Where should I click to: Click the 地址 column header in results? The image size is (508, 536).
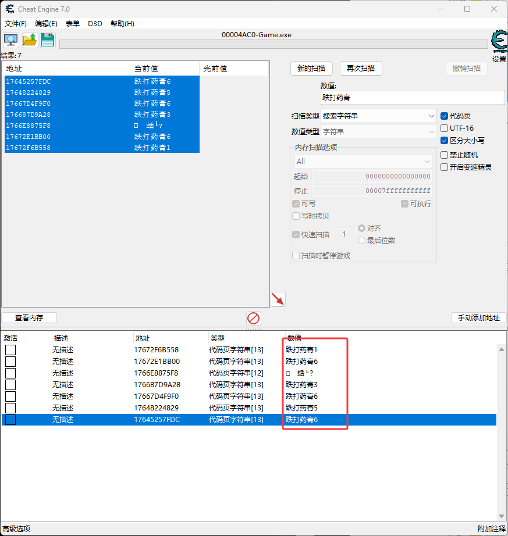coord(67,69)
